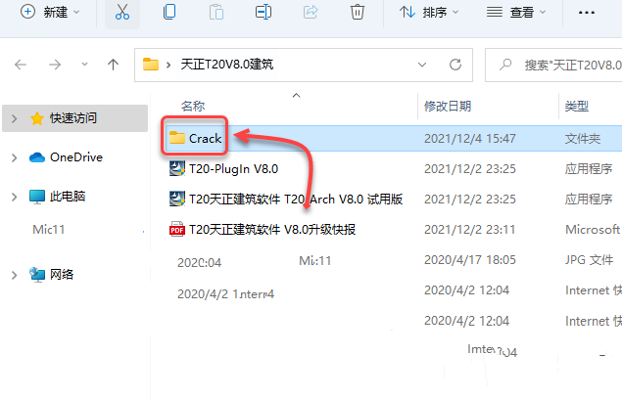Click the Delete trash can icon
The width and height of the screenshot is (622, 400).
click(x=358, y=12)
